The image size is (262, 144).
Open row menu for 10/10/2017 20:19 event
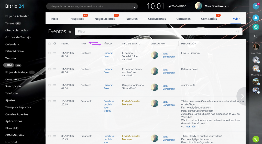click(55, 101)
